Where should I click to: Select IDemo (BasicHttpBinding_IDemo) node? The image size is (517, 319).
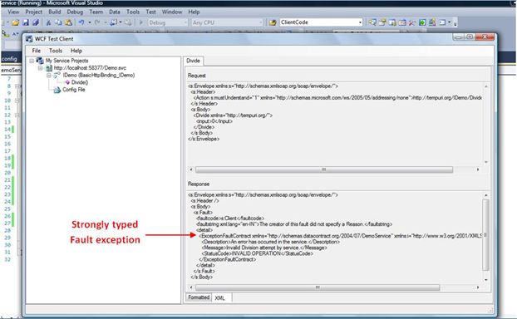click(x=99, y=75)
